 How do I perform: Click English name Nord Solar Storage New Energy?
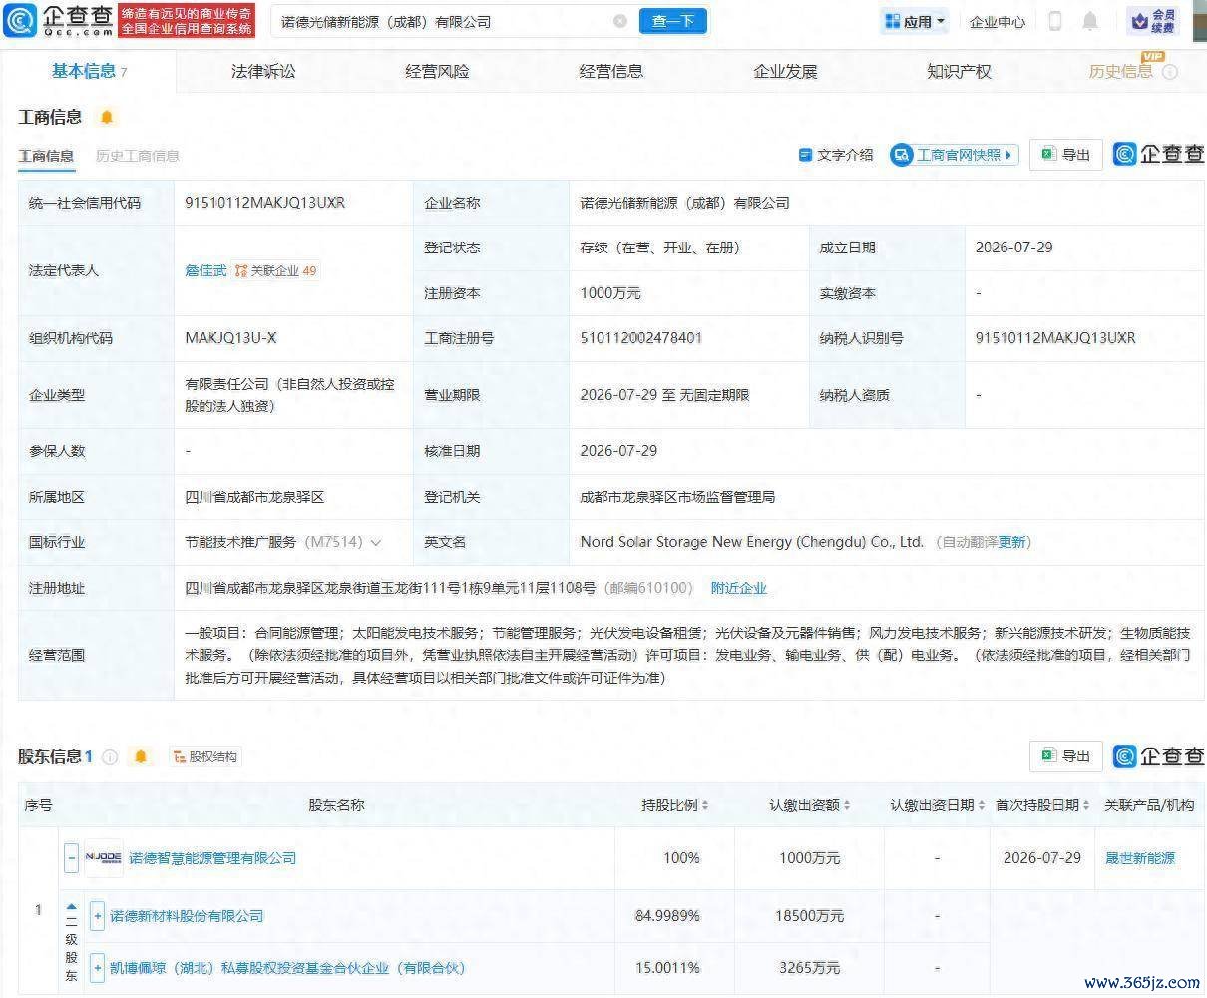click(752, 542)
